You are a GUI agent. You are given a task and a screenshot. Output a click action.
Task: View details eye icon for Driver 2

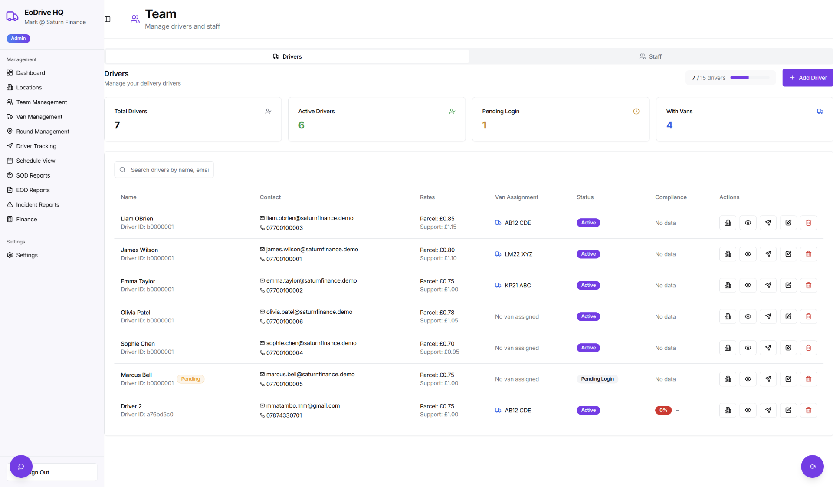[748, 410]
